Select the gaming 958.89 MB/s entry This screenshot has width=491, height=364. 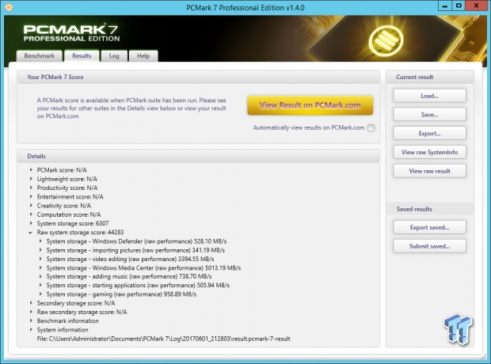[121, 294]
